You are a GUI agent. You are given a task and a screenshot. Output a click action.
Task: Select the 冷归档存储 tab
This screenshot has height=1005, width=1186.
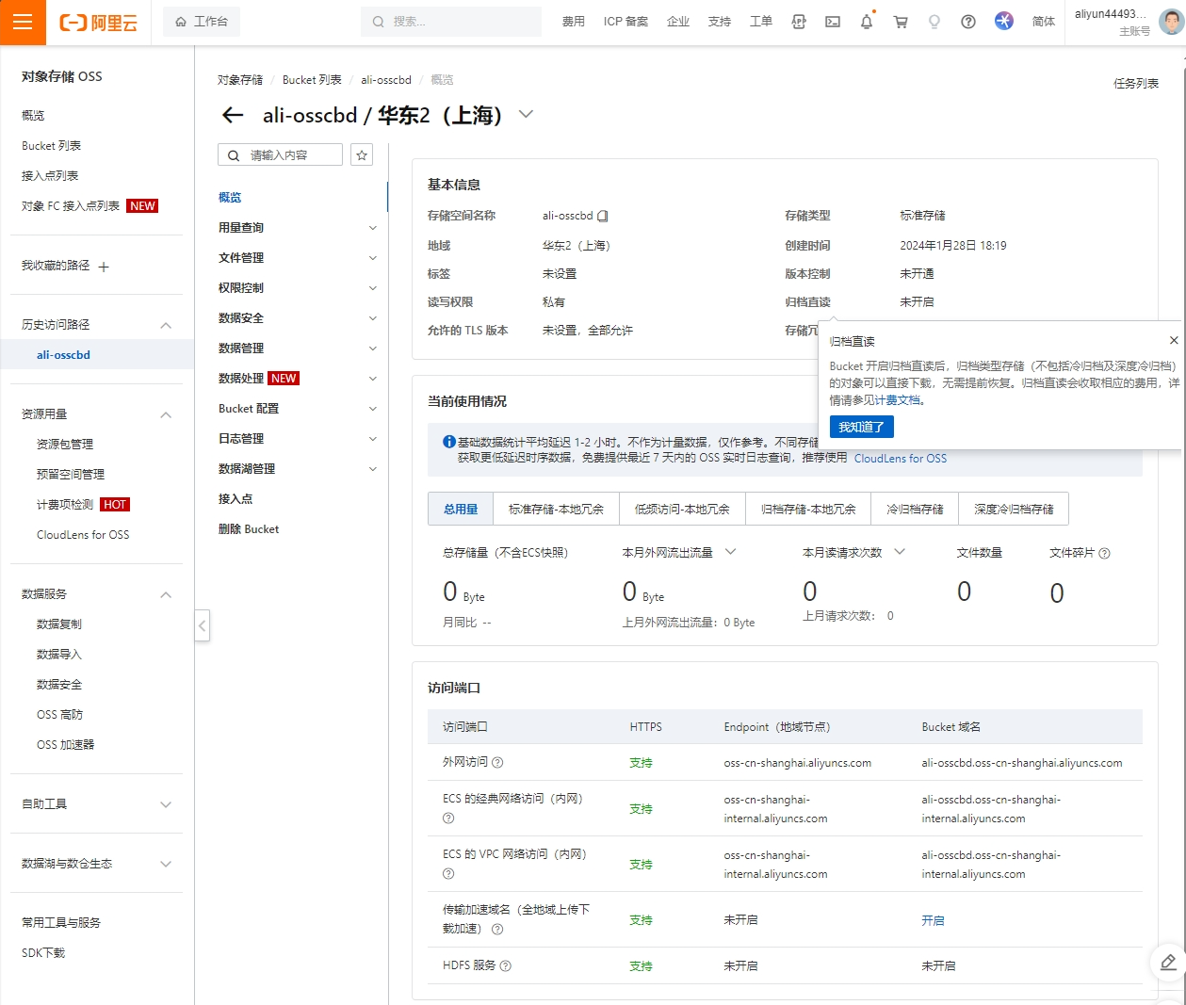[915, 509]
